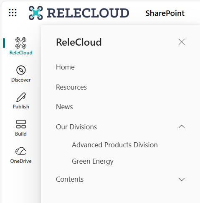Open the Resources navigation item

(71, 87)
